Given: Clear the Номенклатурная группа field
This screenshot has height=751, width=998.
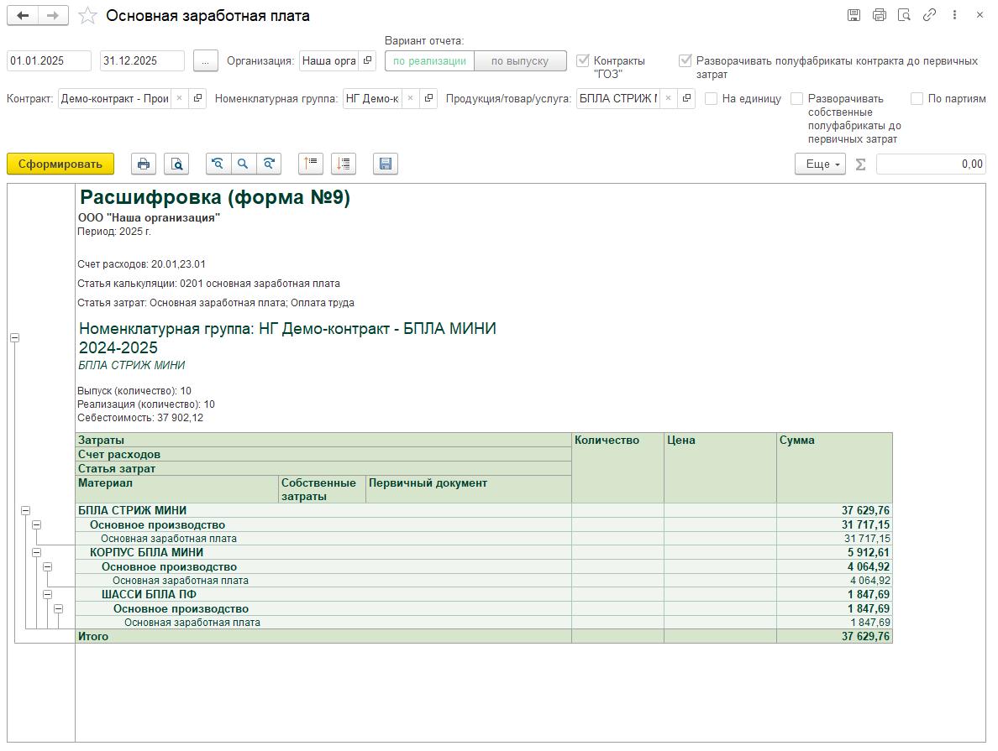Looking at the screenshot, I should pyautogui.click(x=411, y=98).
